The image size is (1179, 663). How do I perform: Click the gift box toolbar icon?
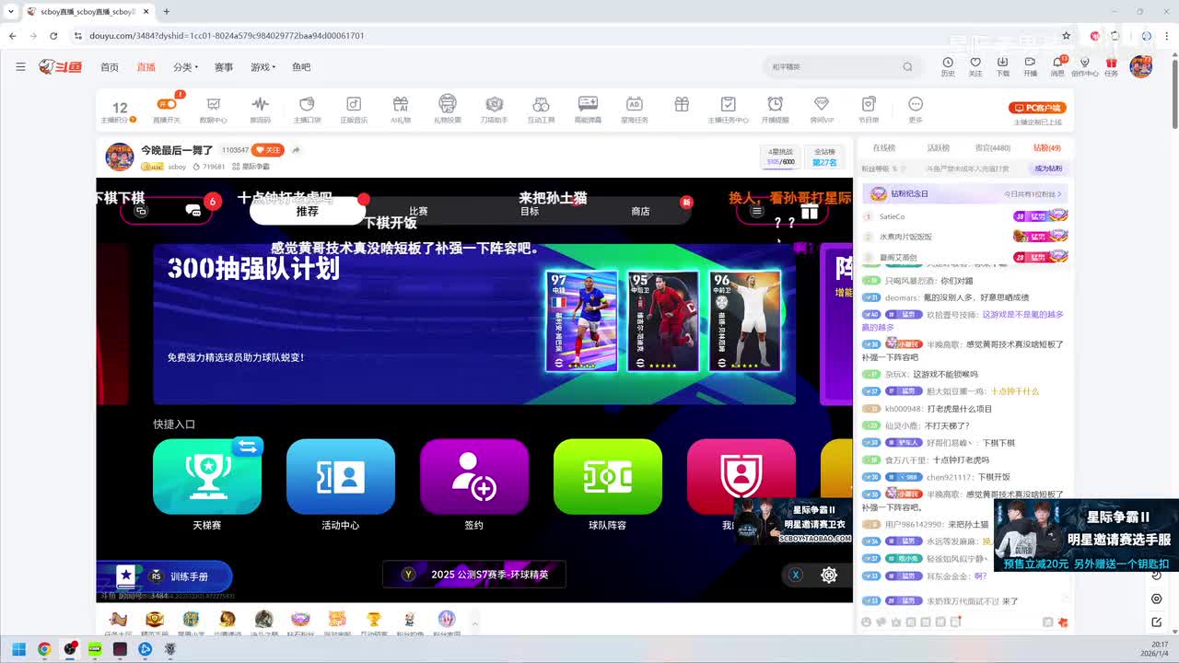[x=682, y=104]
